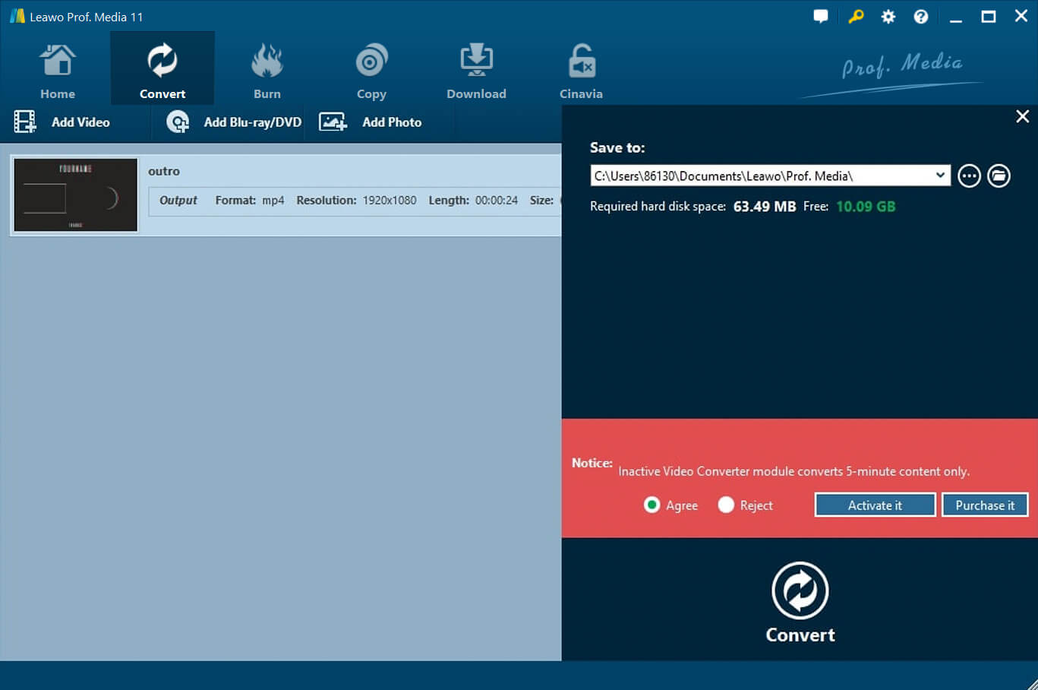This screenshot has width=1038, height=690.
Task: Open the help menu
Action: pos(920,15)
